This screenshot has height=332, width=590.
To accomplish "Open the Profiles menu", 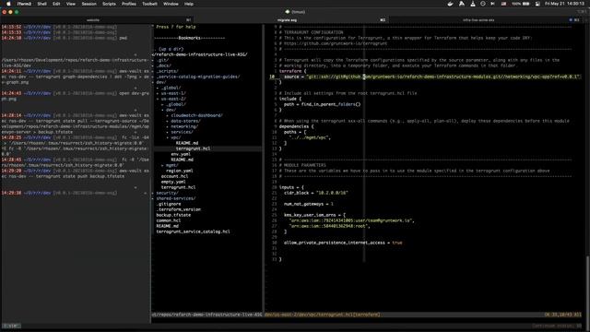I will 129,4.
